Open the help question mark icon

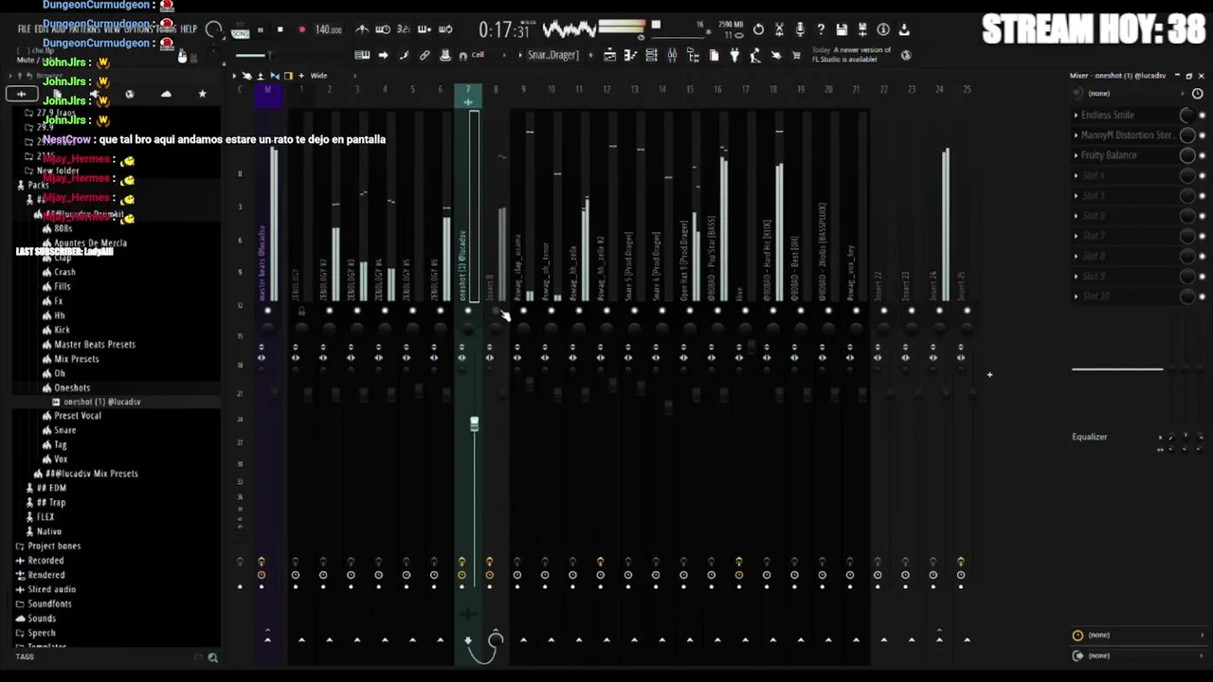(821, 30)
